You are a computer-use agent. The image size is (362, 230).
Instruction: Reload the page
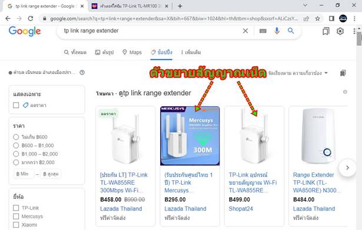[x=31, y=18]
